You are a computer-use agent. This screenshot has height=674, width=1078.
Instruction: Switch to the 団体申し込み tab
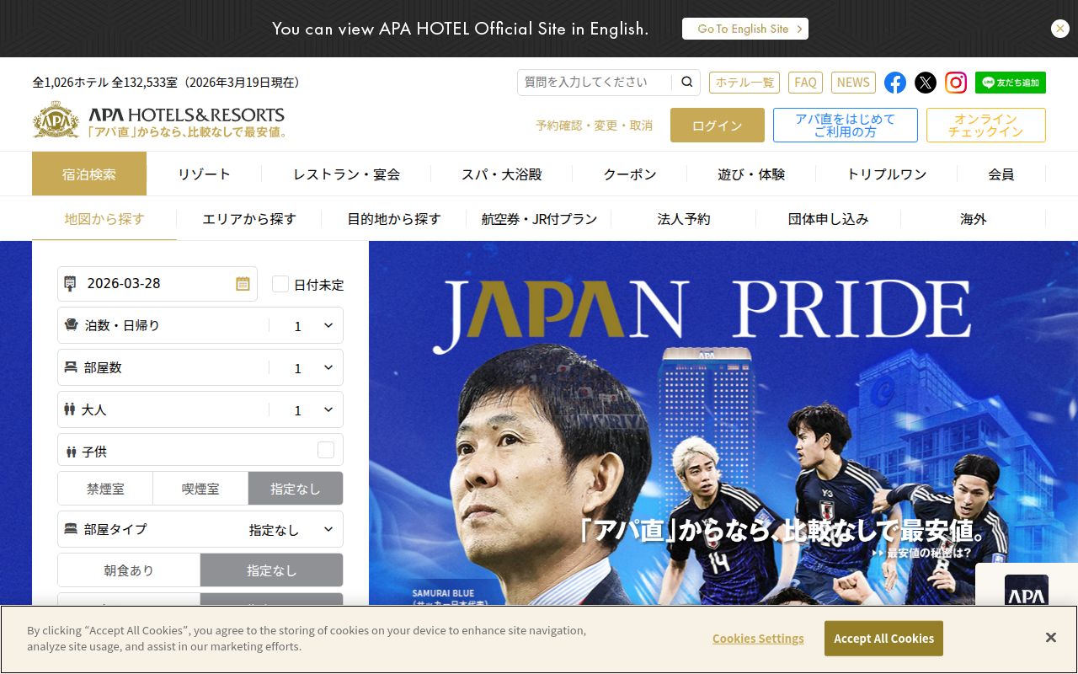(x=829, y=219)
